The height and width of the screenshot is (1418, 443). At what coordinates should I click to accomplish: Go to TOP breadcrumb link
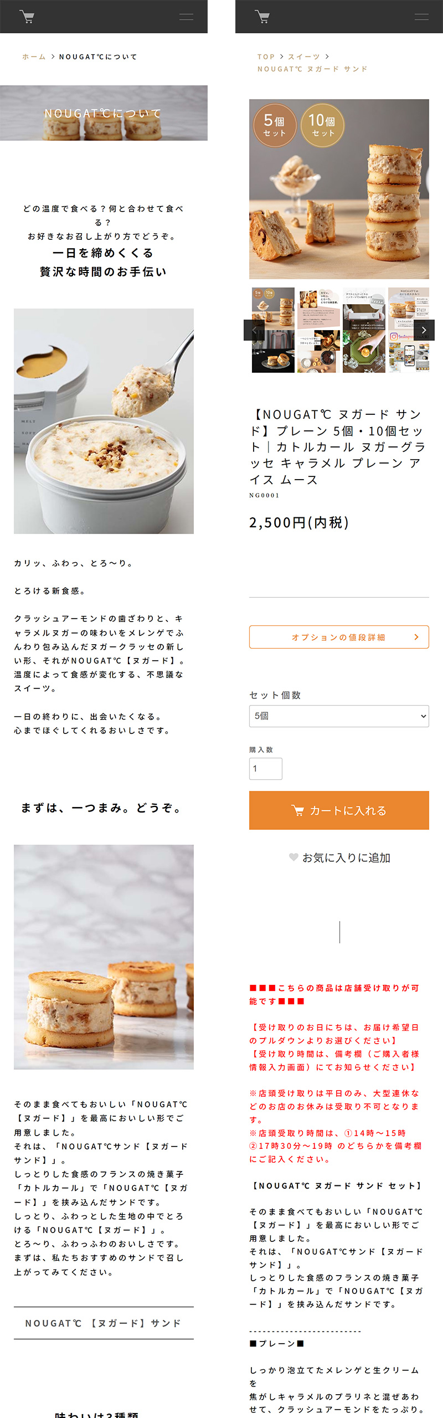(266, 56)
